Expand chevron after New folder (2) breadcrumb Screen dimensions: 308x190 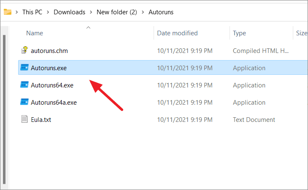(143, 12)
